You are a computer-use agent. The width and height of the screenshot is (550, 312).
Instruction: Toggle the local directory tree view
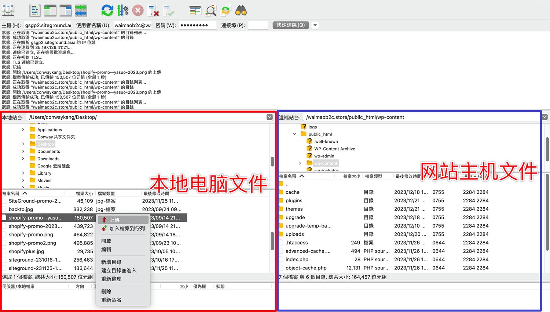click(50, 10)
